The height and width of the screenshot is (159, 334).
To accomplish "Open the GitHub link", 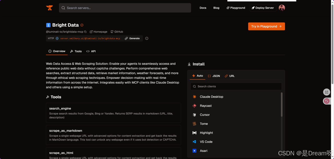I will pyautogui.click(x=117, y=32).
